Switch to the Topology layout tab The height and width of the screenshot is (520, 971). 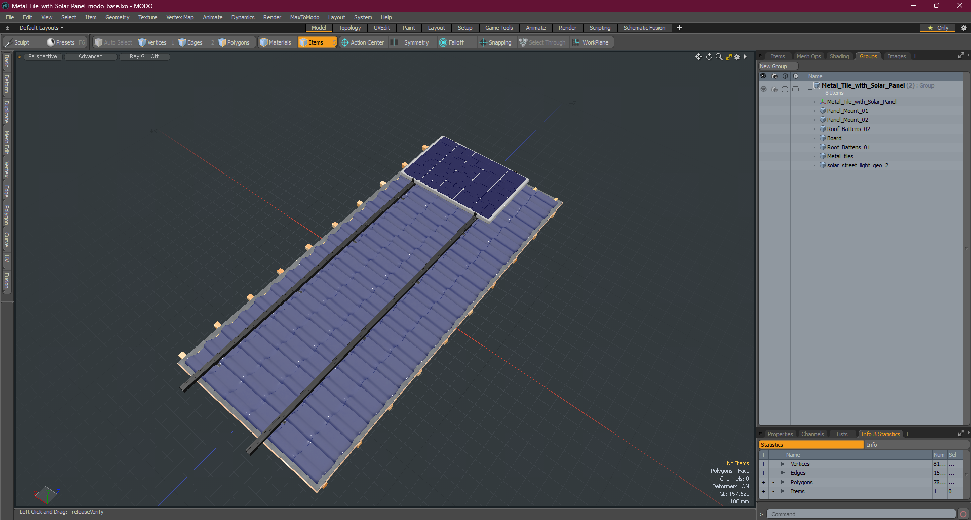(349, 28)
